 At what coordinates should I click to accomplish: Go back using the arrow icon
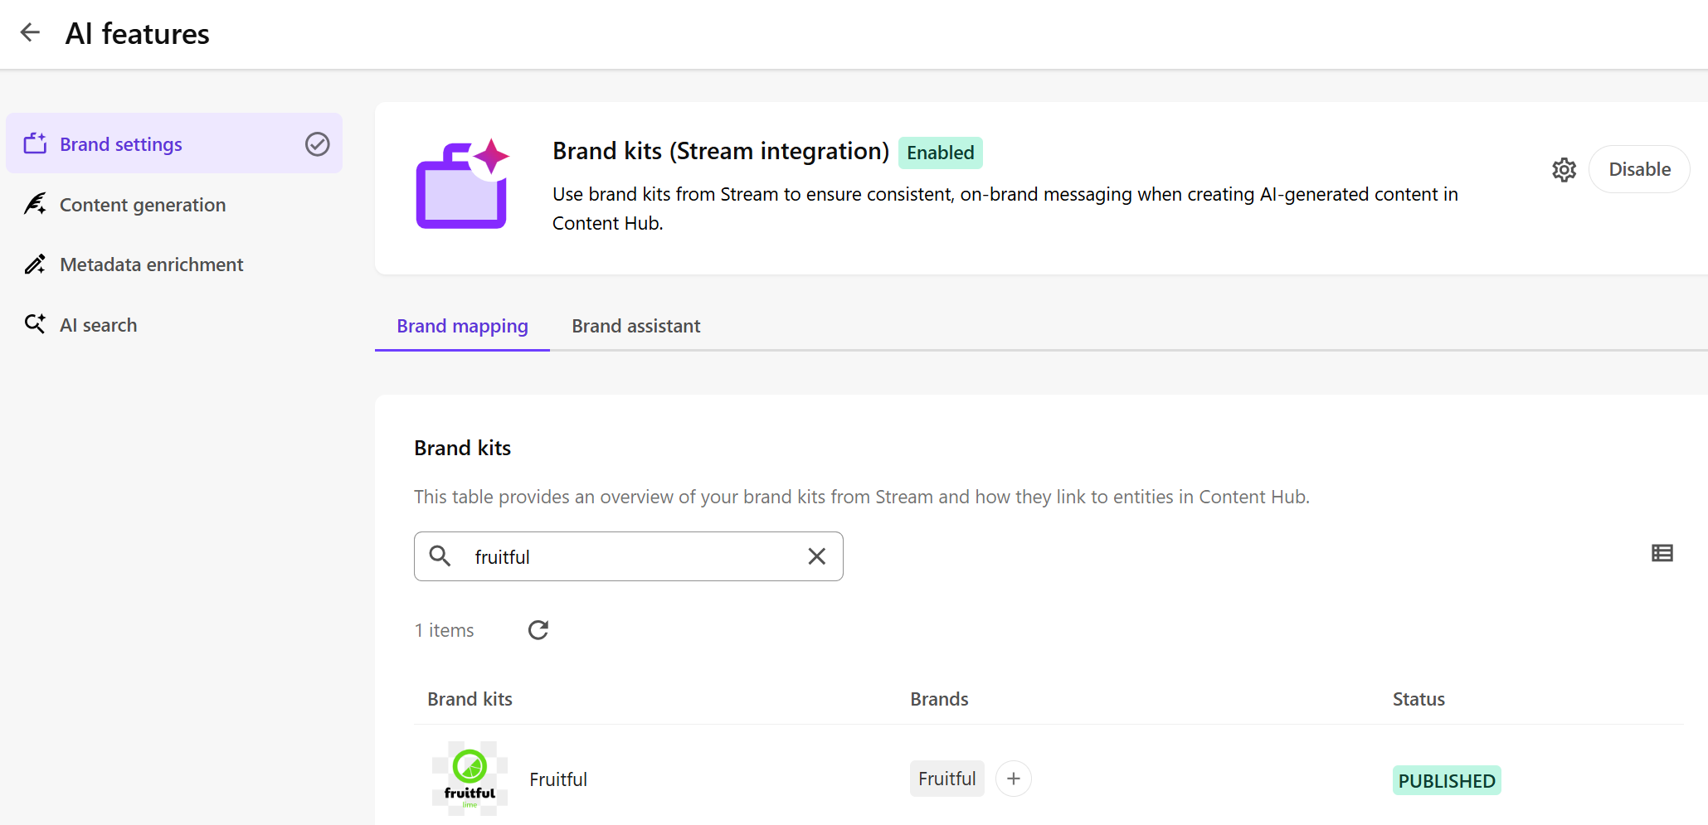[30, 32]
